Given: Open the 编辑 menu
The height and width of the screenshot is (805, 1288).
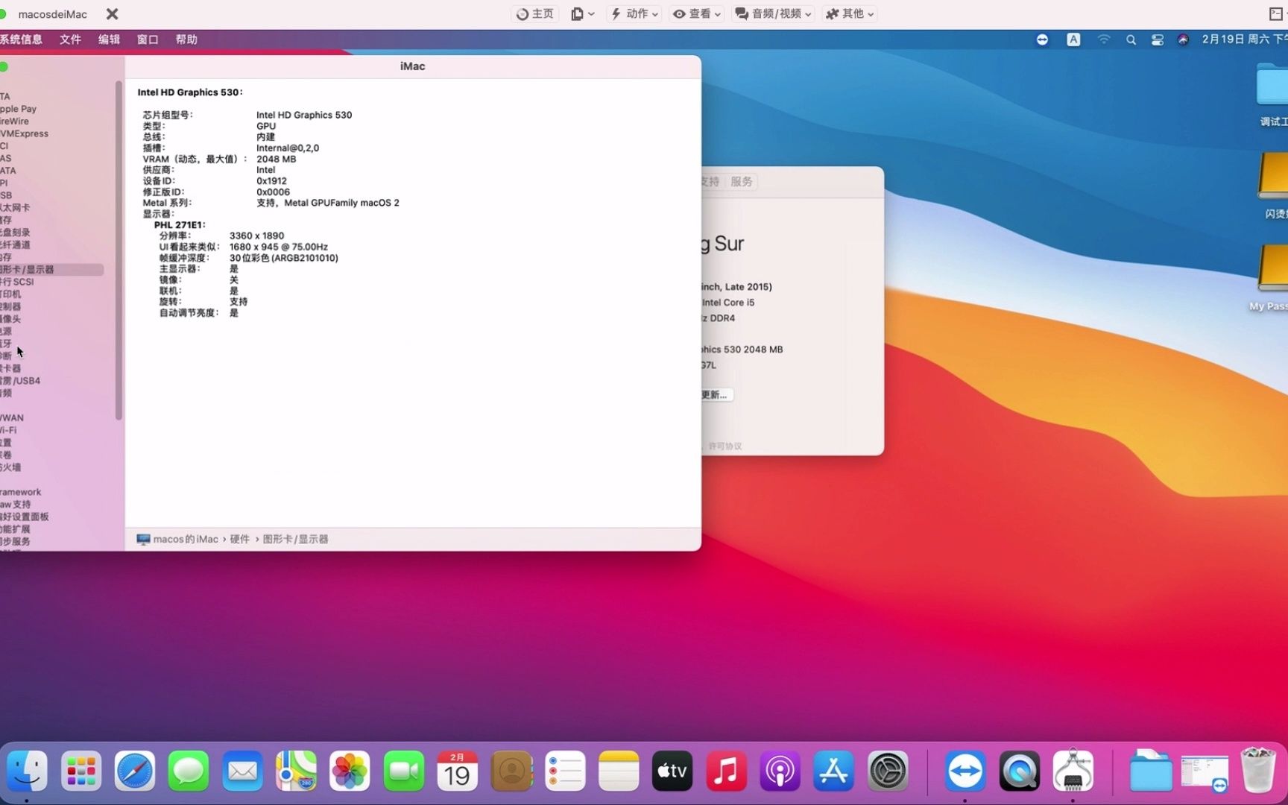Looking at the screenshot, I should [x=109, y=40].
